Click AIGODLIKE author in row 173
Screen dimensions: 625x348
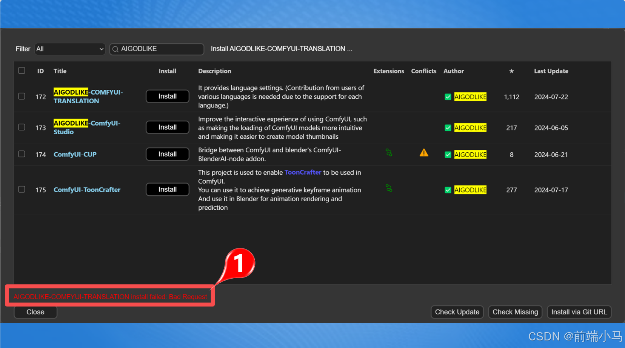[470, 128]
